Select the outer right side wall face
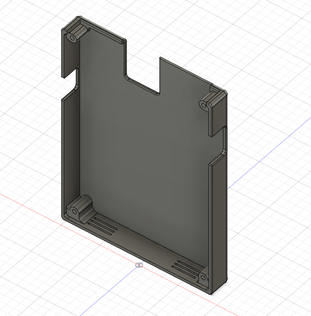Image resolution: width=311 pixels, height=316 pixels. 220,224
